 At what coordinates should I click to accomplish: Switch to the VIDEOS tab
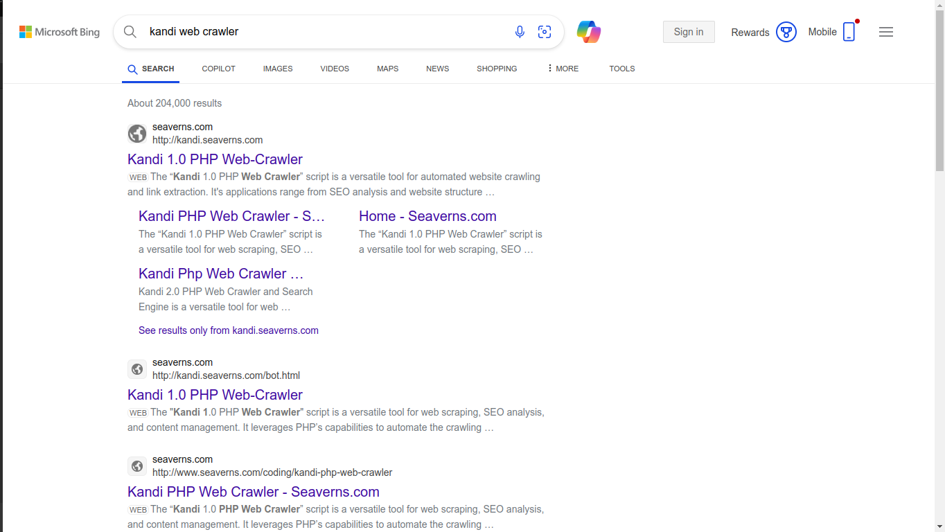335,69
